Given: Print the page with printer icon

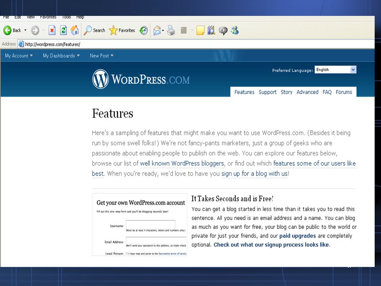Looking at the screenshot, I should click(x=171, y=31).
